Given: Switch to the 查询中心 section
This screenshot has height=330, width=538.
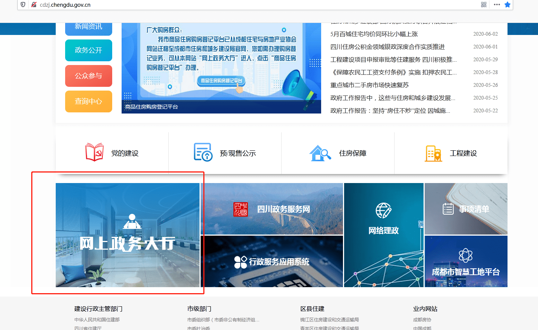Looking at the screenshot, I should pyautogui.click(x=88, y=101).
